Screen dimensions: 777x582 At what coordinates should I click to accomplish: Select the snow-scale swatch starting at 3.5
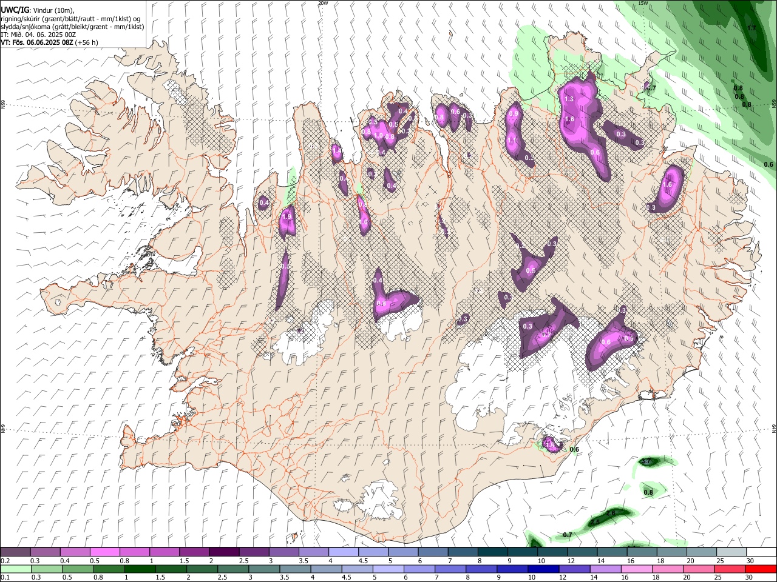pos(313,552)
